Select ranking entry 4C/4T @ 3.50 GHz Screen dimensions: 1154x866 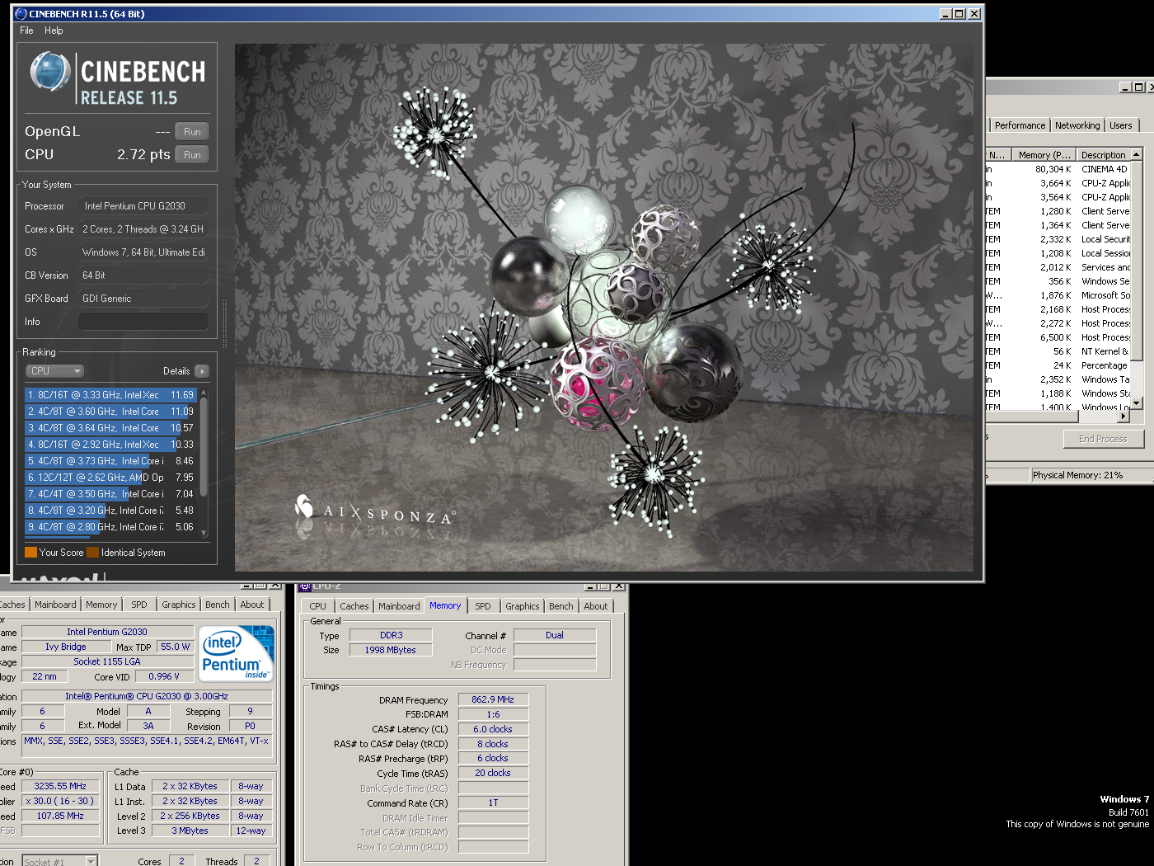pyautogui.click(x=110, y=494)
